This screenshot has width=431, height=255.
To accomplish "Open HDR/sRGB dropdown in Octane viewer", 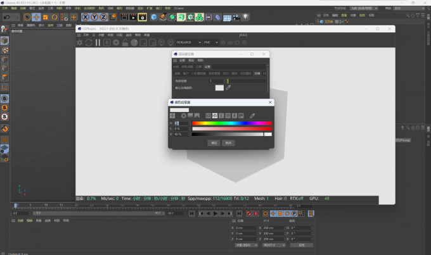I will click(189, 42).
